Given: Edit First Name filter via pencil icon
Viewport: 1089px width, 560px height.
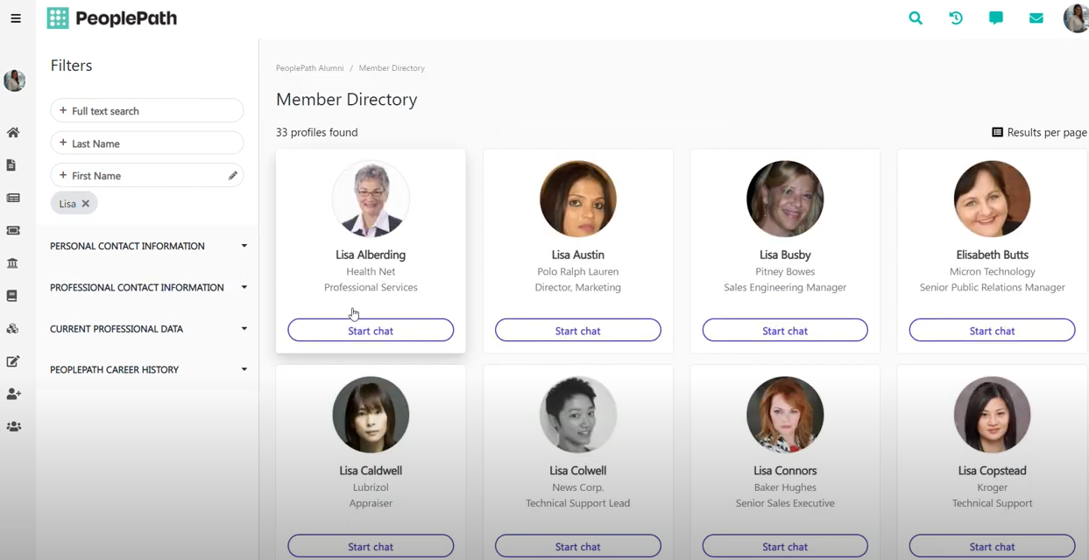Looking at the screenshot, I should click(231, 175).
